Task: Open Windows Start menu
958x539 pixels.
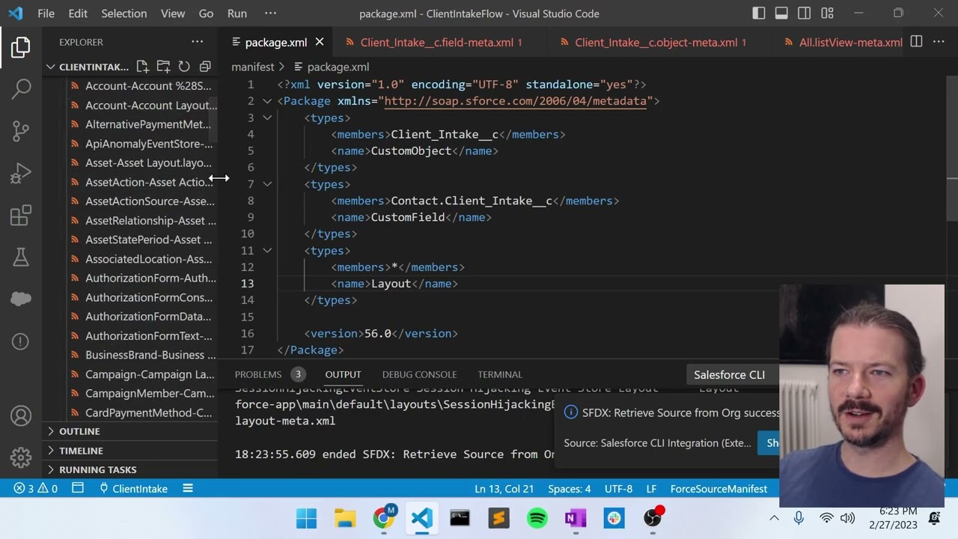Action: tap(306, 518)
